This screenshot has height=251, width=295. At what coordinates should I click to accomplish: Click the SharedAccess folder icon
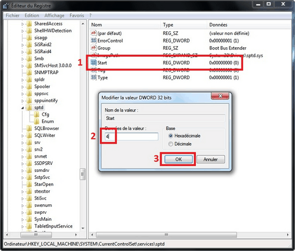(29, 24)
